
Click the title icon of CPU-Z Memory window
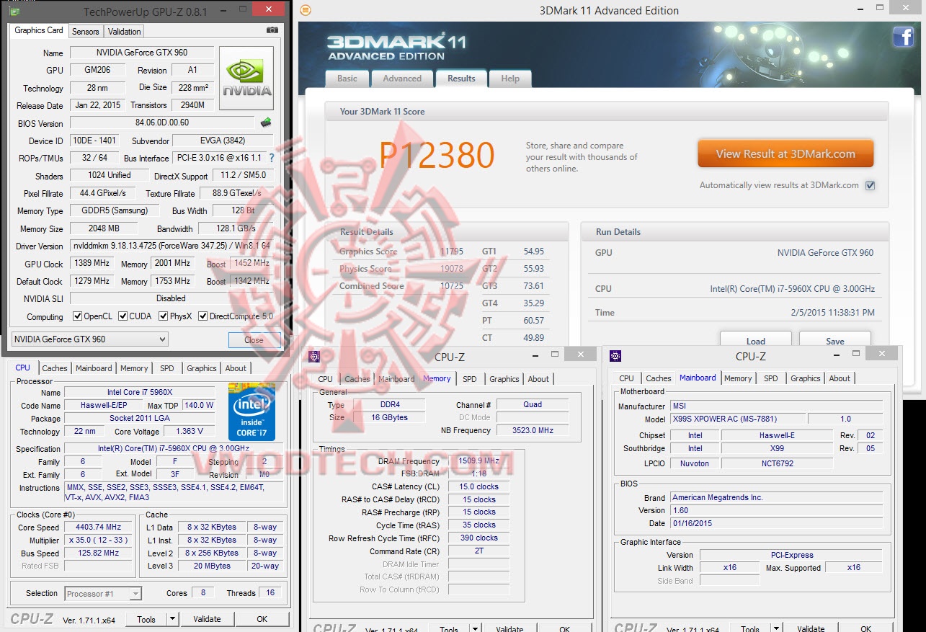(314, 356)
